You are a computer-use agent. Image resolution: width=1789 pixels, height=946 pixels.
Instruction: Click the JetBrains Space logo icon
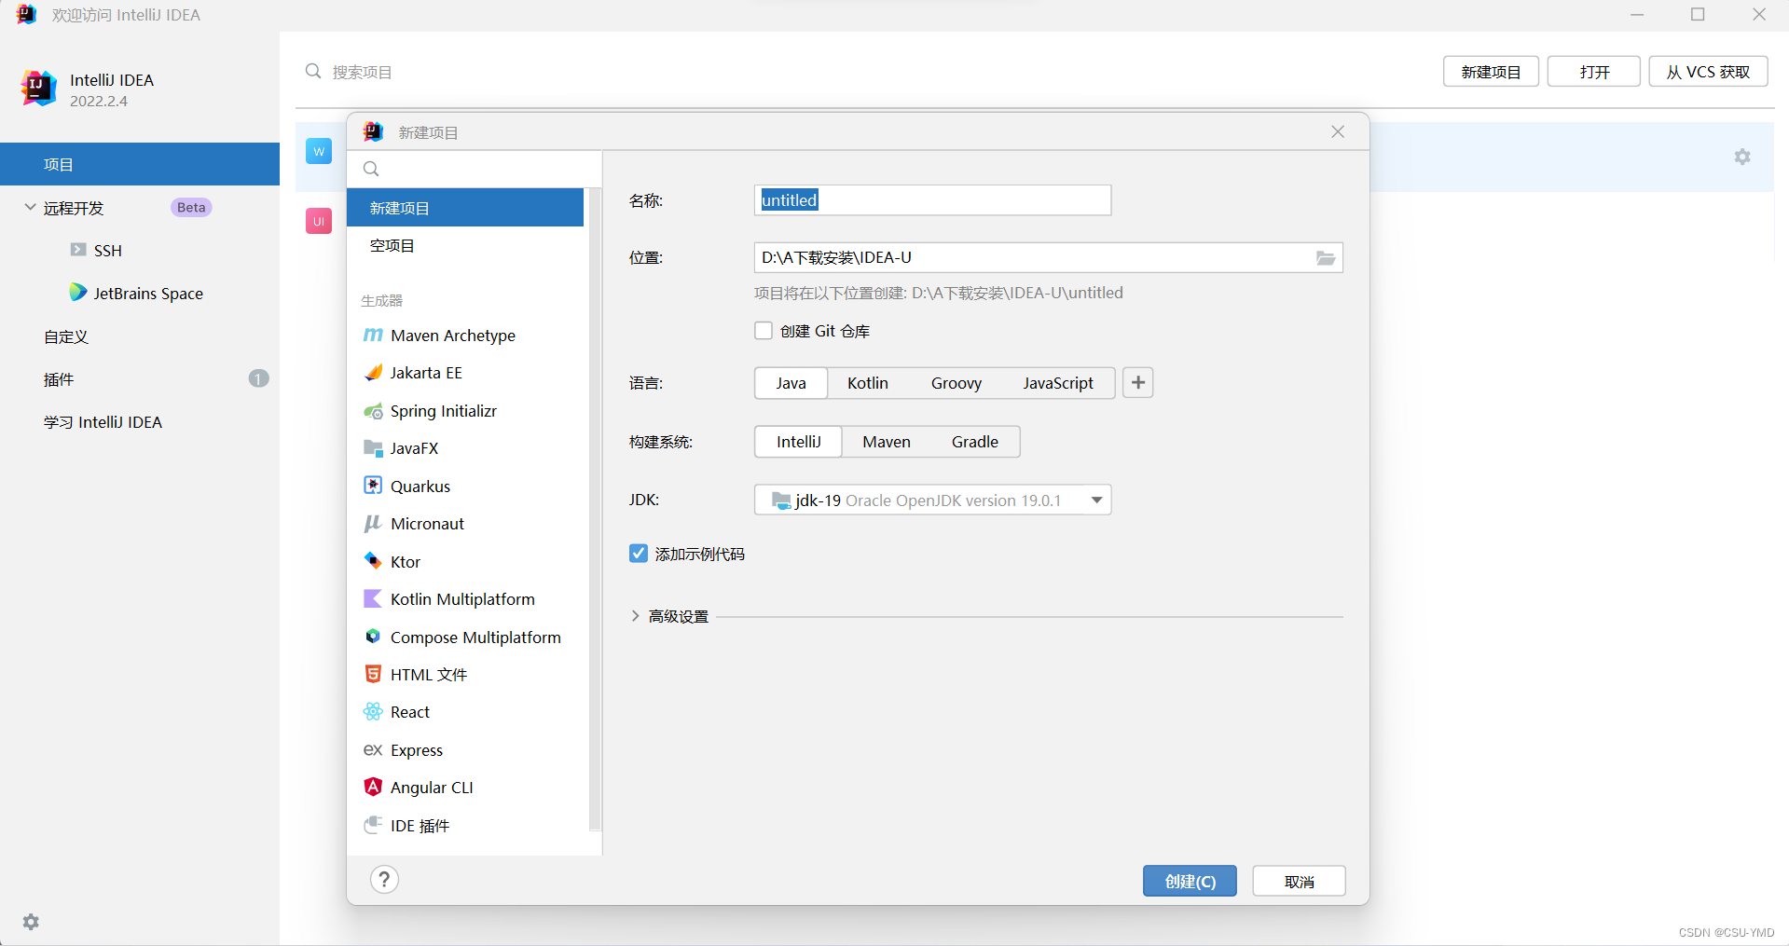click(x=78, y=293)
